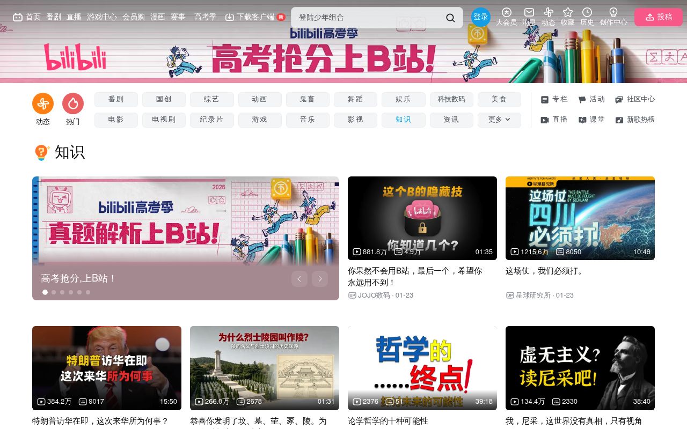
Task: Click the bilibili pink logo
Action: coord(75,57)
